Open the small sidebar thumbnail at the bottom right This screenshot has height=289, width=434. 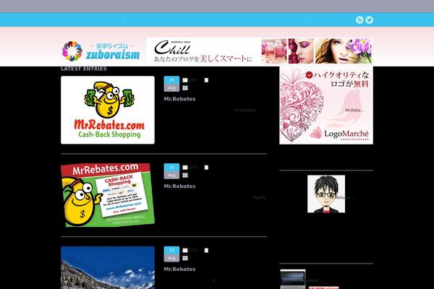(x=293, y=280)
